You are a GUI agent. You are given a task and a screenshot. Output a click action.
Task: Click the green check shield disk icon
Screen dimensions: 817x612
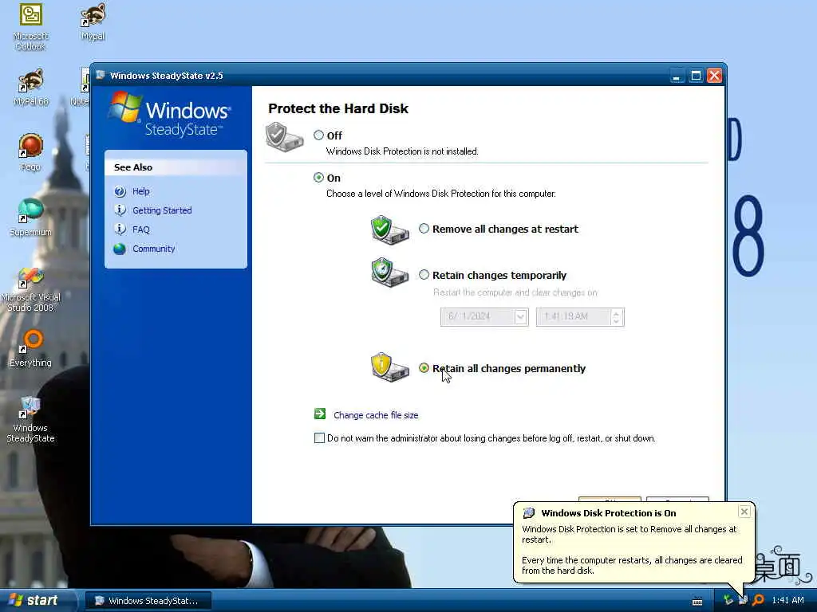point(389,229)
